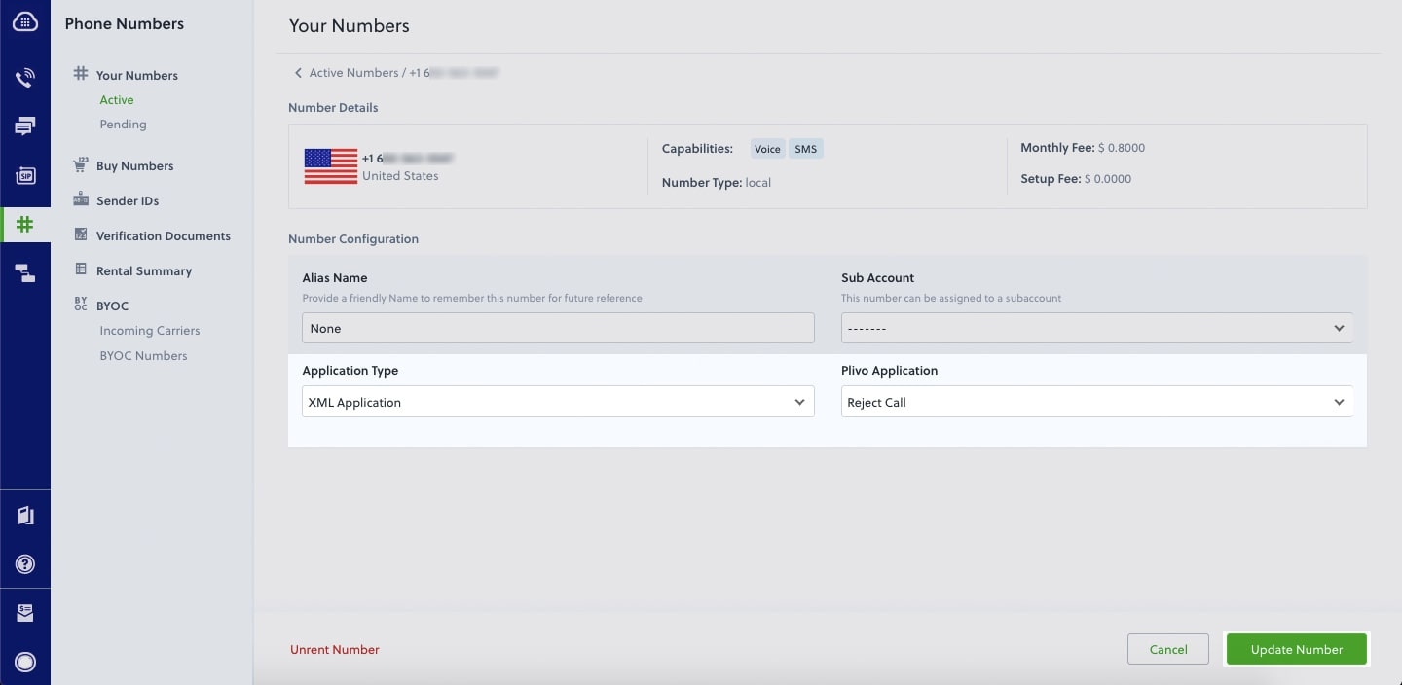Image resolution: width=1402 pixels, height=685 pixels.
Task: Select the Voice phone icon in sidebar
Action: (x=25, y=77)
